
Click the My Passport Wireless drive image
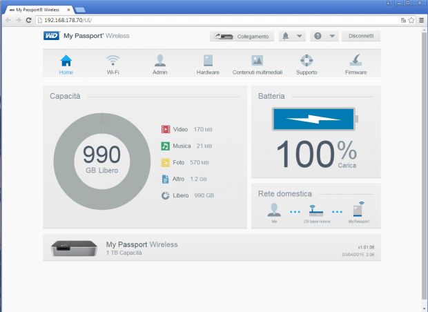pyautogui.click(x=74, y=248)
